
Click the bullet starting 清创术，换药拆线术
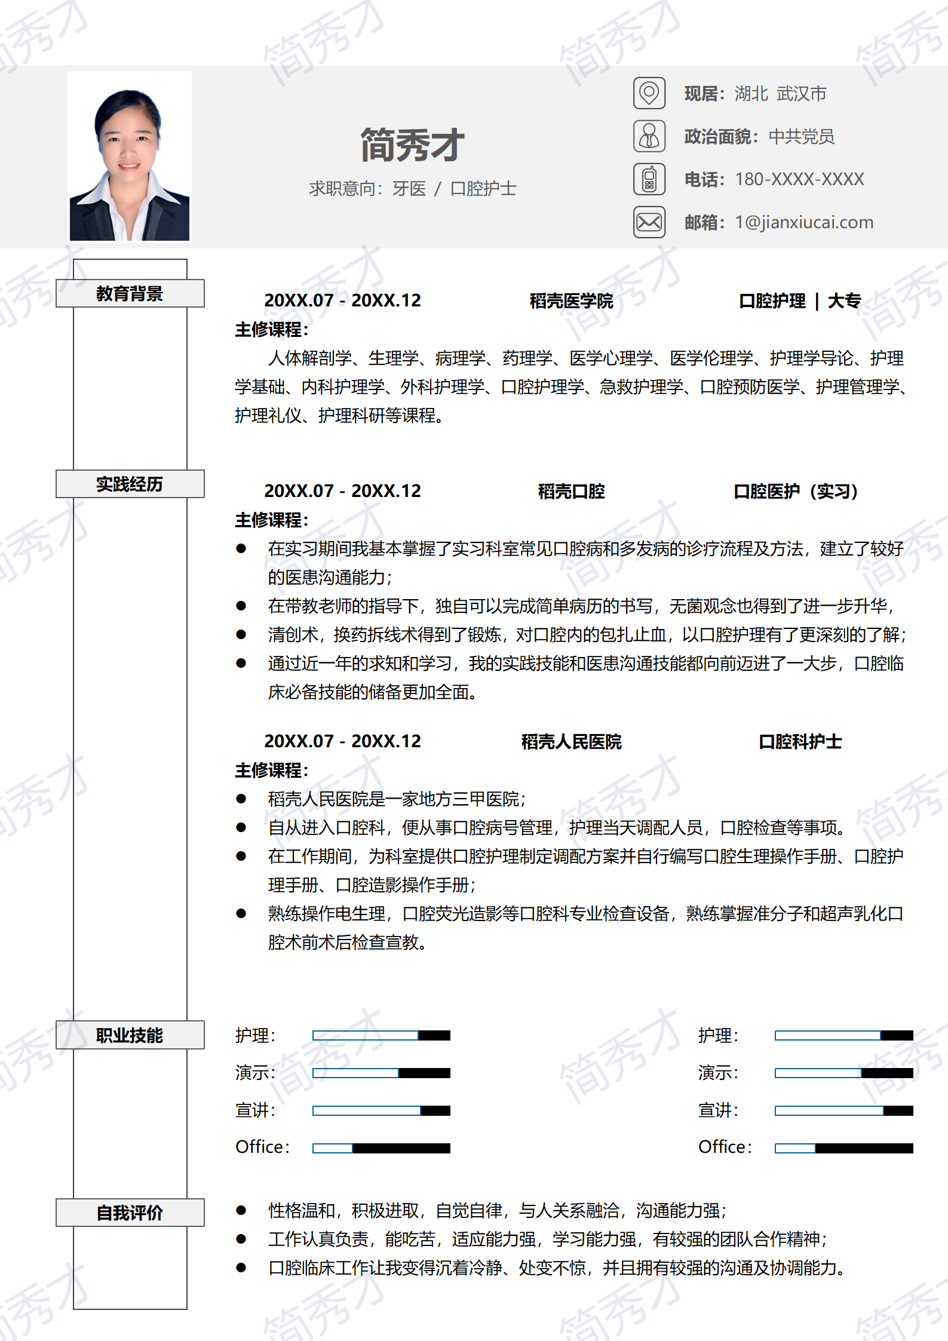coord(587,635)
